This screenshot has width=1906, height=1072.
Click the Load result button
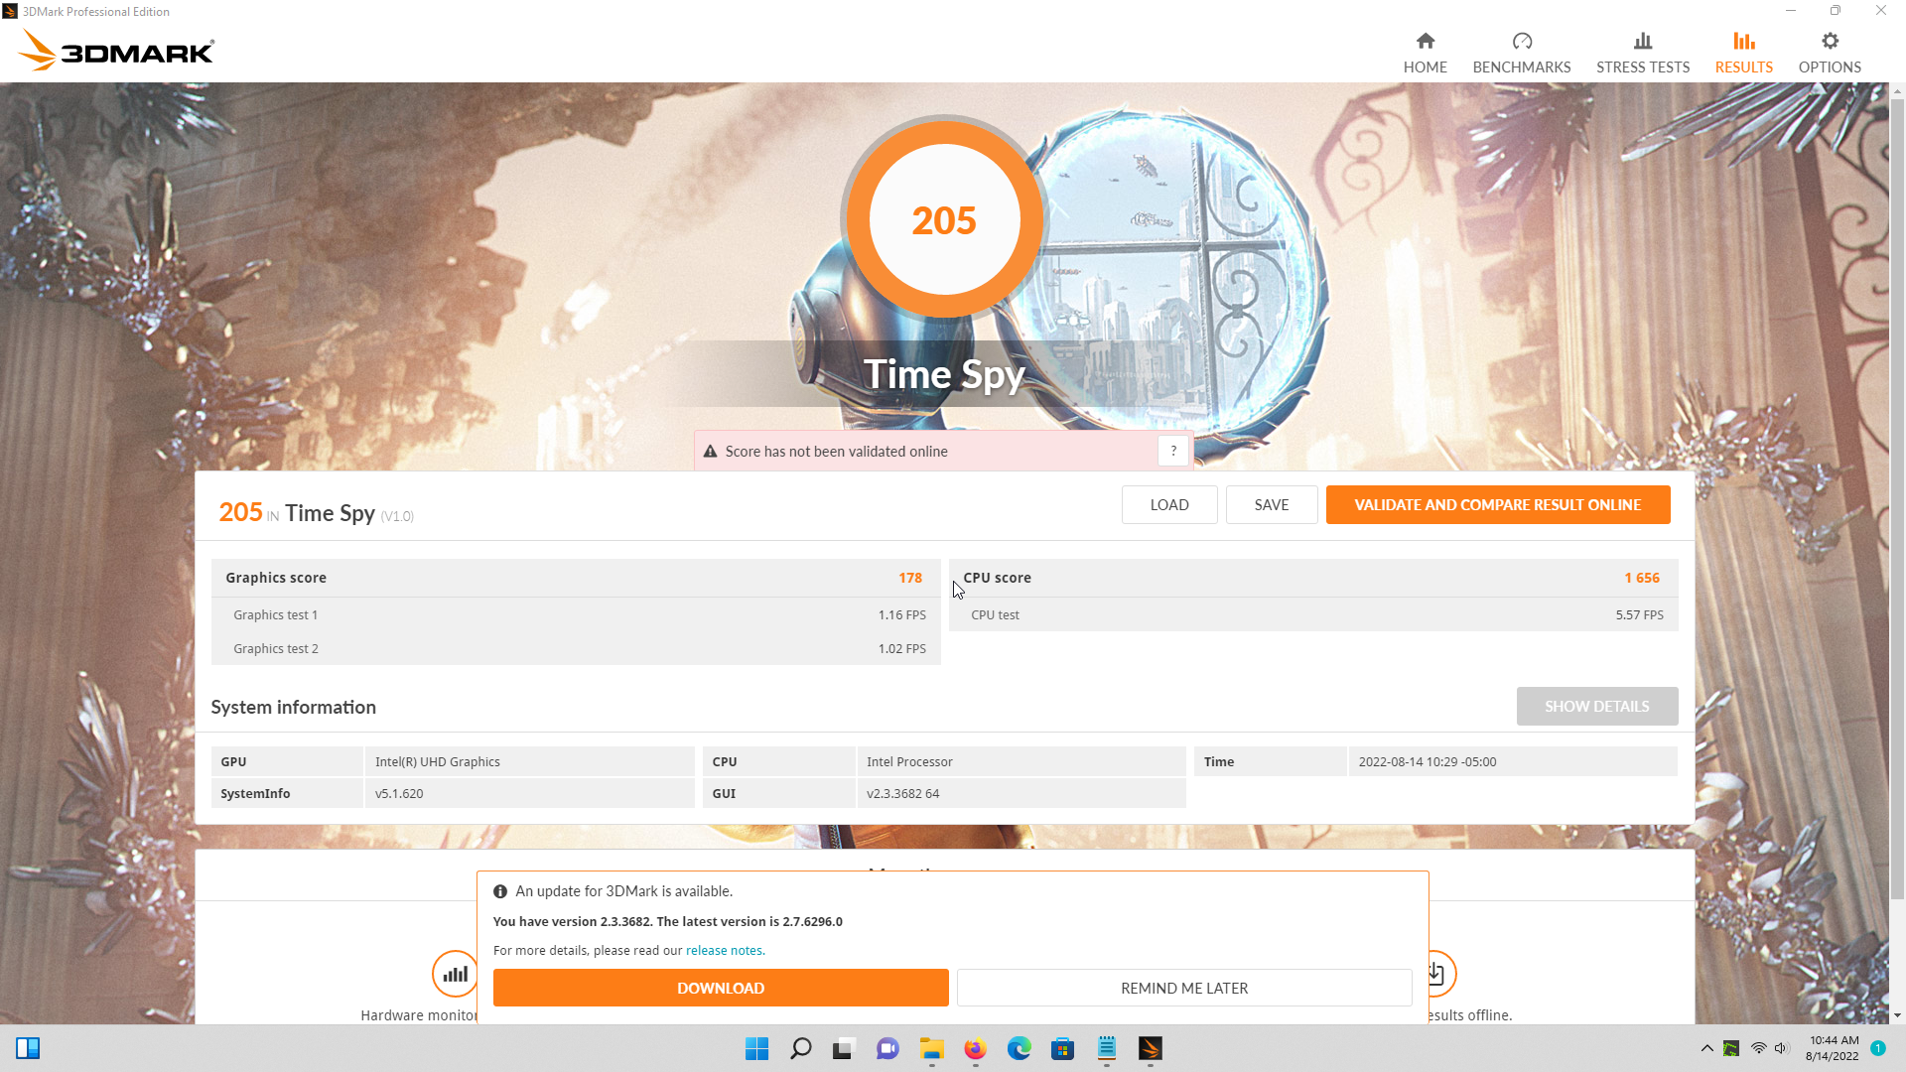point(1168,504)
